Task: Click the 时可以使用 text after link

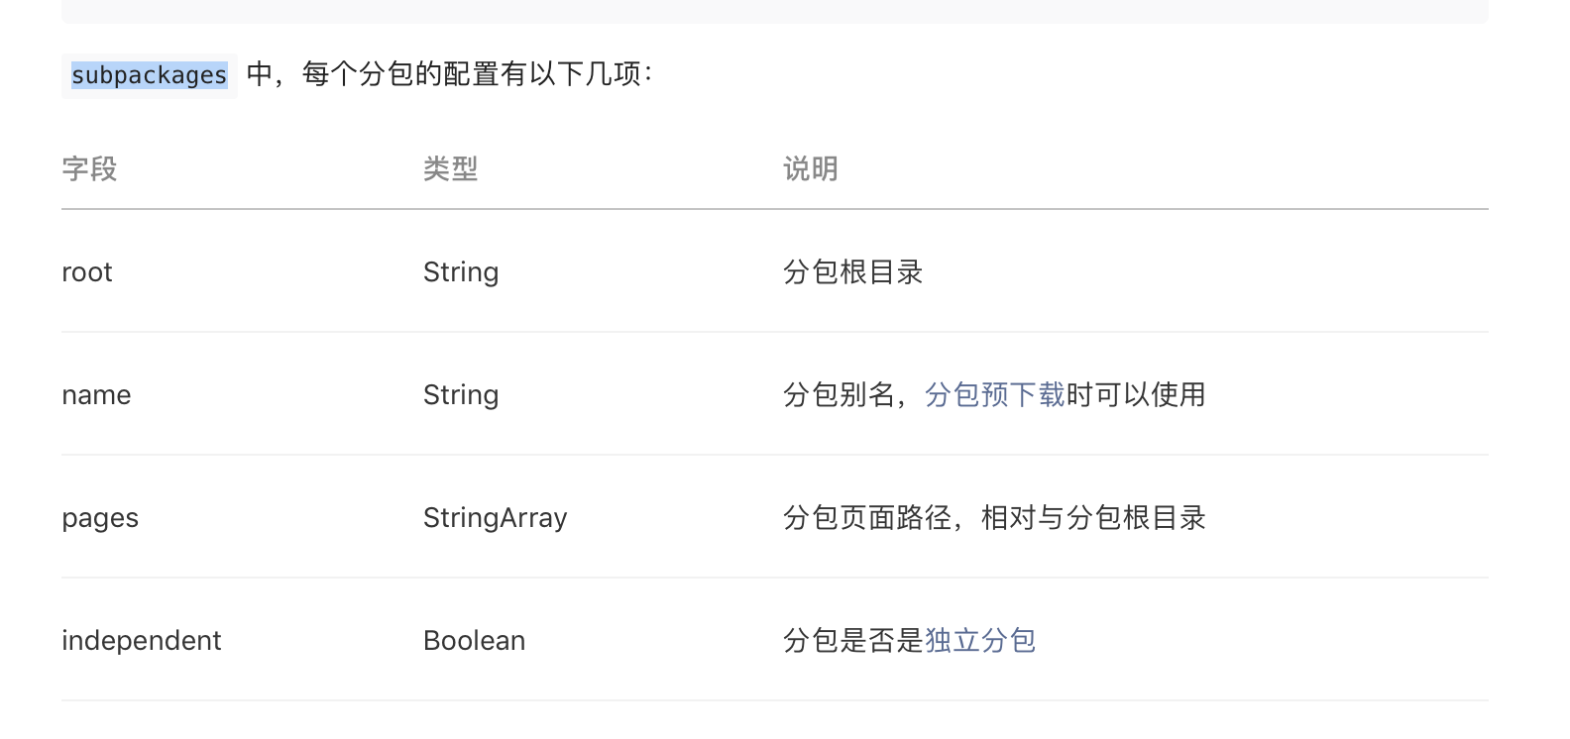Action: [1136, 394]
